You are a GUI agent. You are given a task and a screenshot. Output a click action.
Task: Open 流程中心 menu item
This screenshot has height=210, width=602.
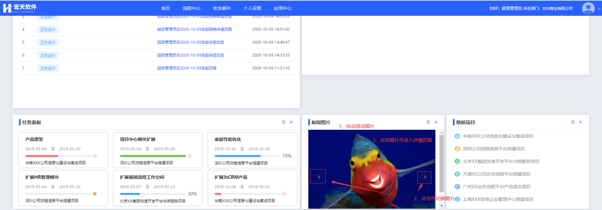click(191, 8)
